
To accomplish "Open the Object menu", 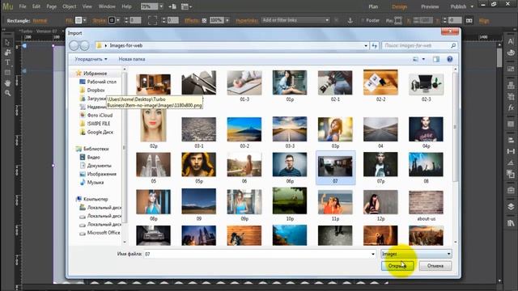I will pos(70,6).
